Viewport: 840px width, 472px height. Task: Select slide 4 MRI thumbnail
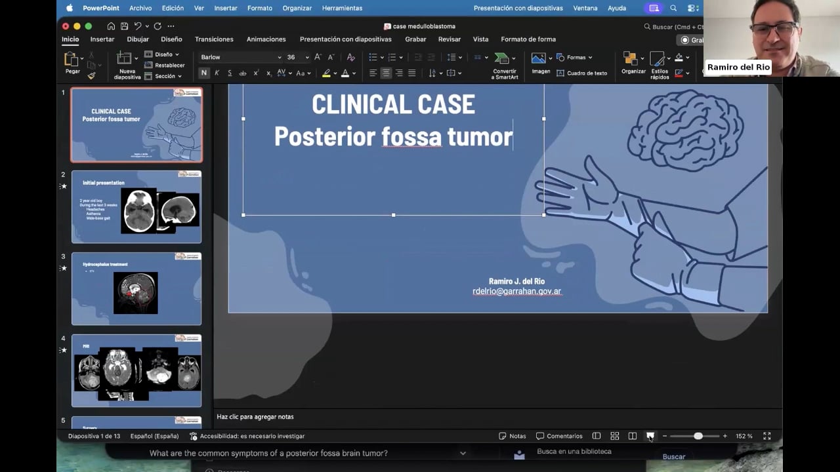click(x=136, y=370)
